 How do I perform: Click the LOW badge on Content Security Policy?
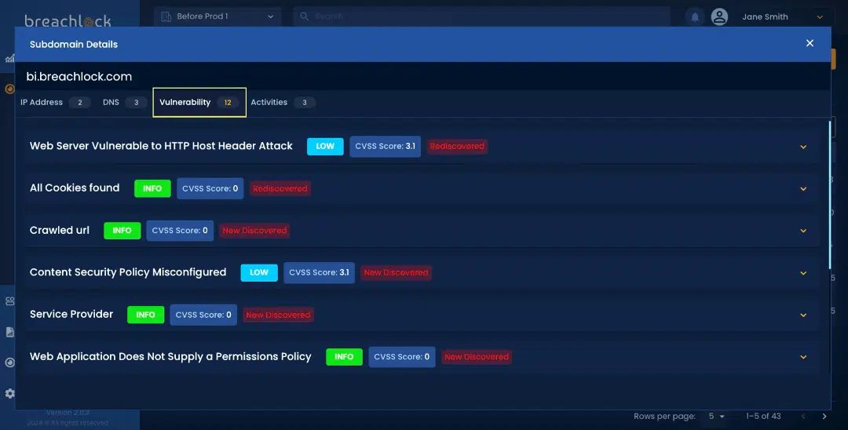point(259,273)
